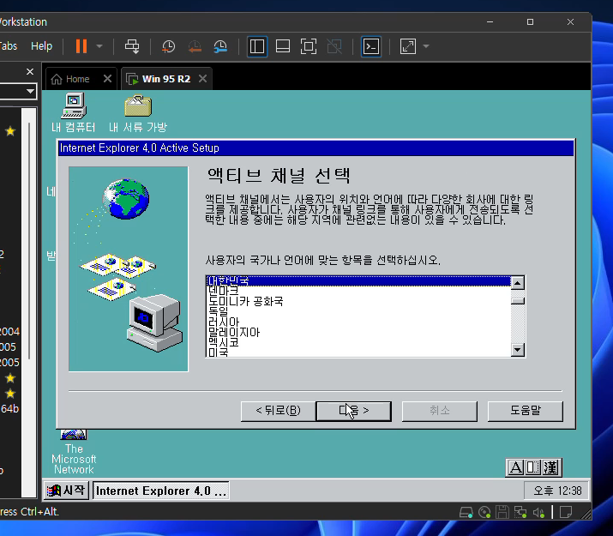This screenshot has width=613, height=536.
Task: Open the snapshot manager
Action: pos(220,46)
